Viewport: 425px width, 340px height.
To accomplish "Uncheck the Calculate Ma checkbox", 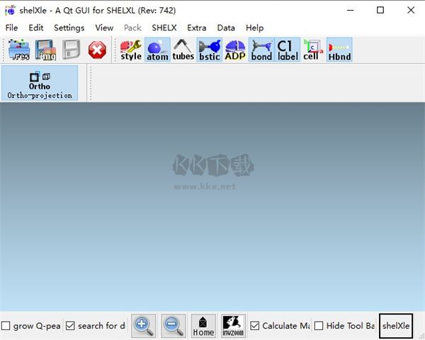I will click(x=254, y=326).
